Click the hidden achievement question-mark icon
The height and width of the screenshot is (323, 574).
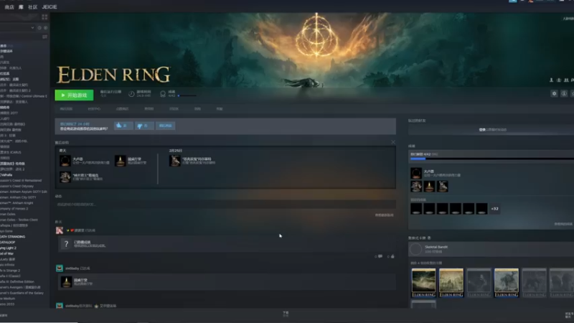pyautogui.click(x=66, y=244)
